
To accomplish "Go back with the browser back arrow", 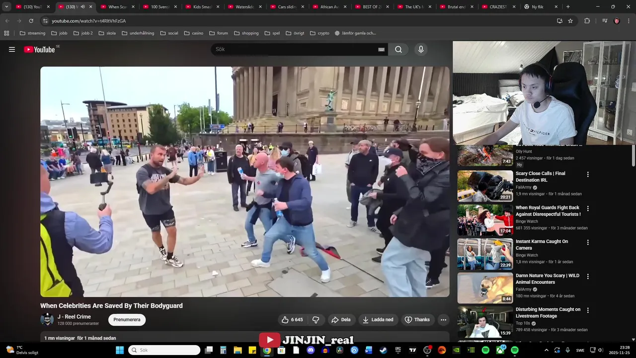I will click(7, 21).
